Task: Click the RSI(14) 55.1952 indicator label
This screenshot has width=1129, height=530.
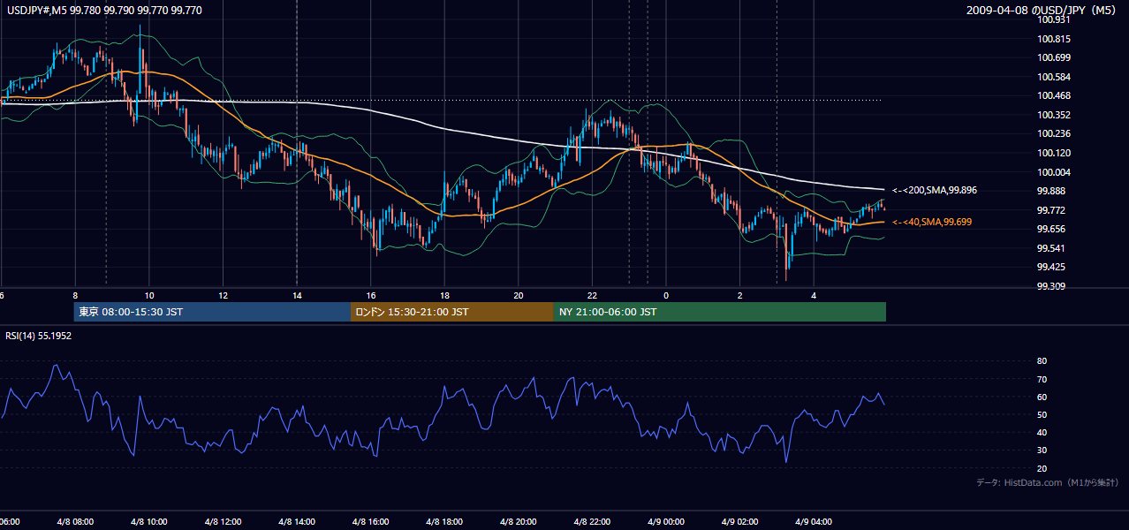Action: (39, 336)
